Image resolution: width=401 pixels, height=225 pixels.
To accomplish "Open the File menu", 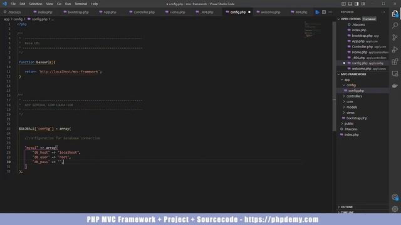I will coord(13,4).
